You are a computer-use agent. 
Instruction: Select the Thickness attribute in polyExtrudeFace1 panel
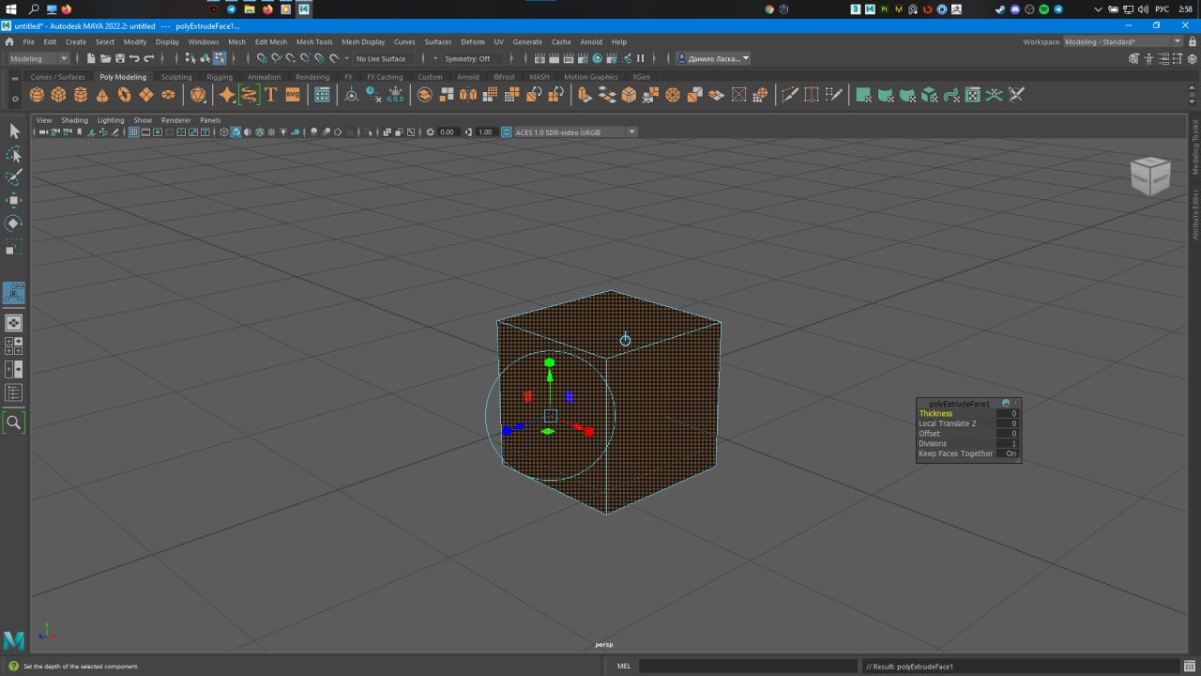(x=935, y=413)
